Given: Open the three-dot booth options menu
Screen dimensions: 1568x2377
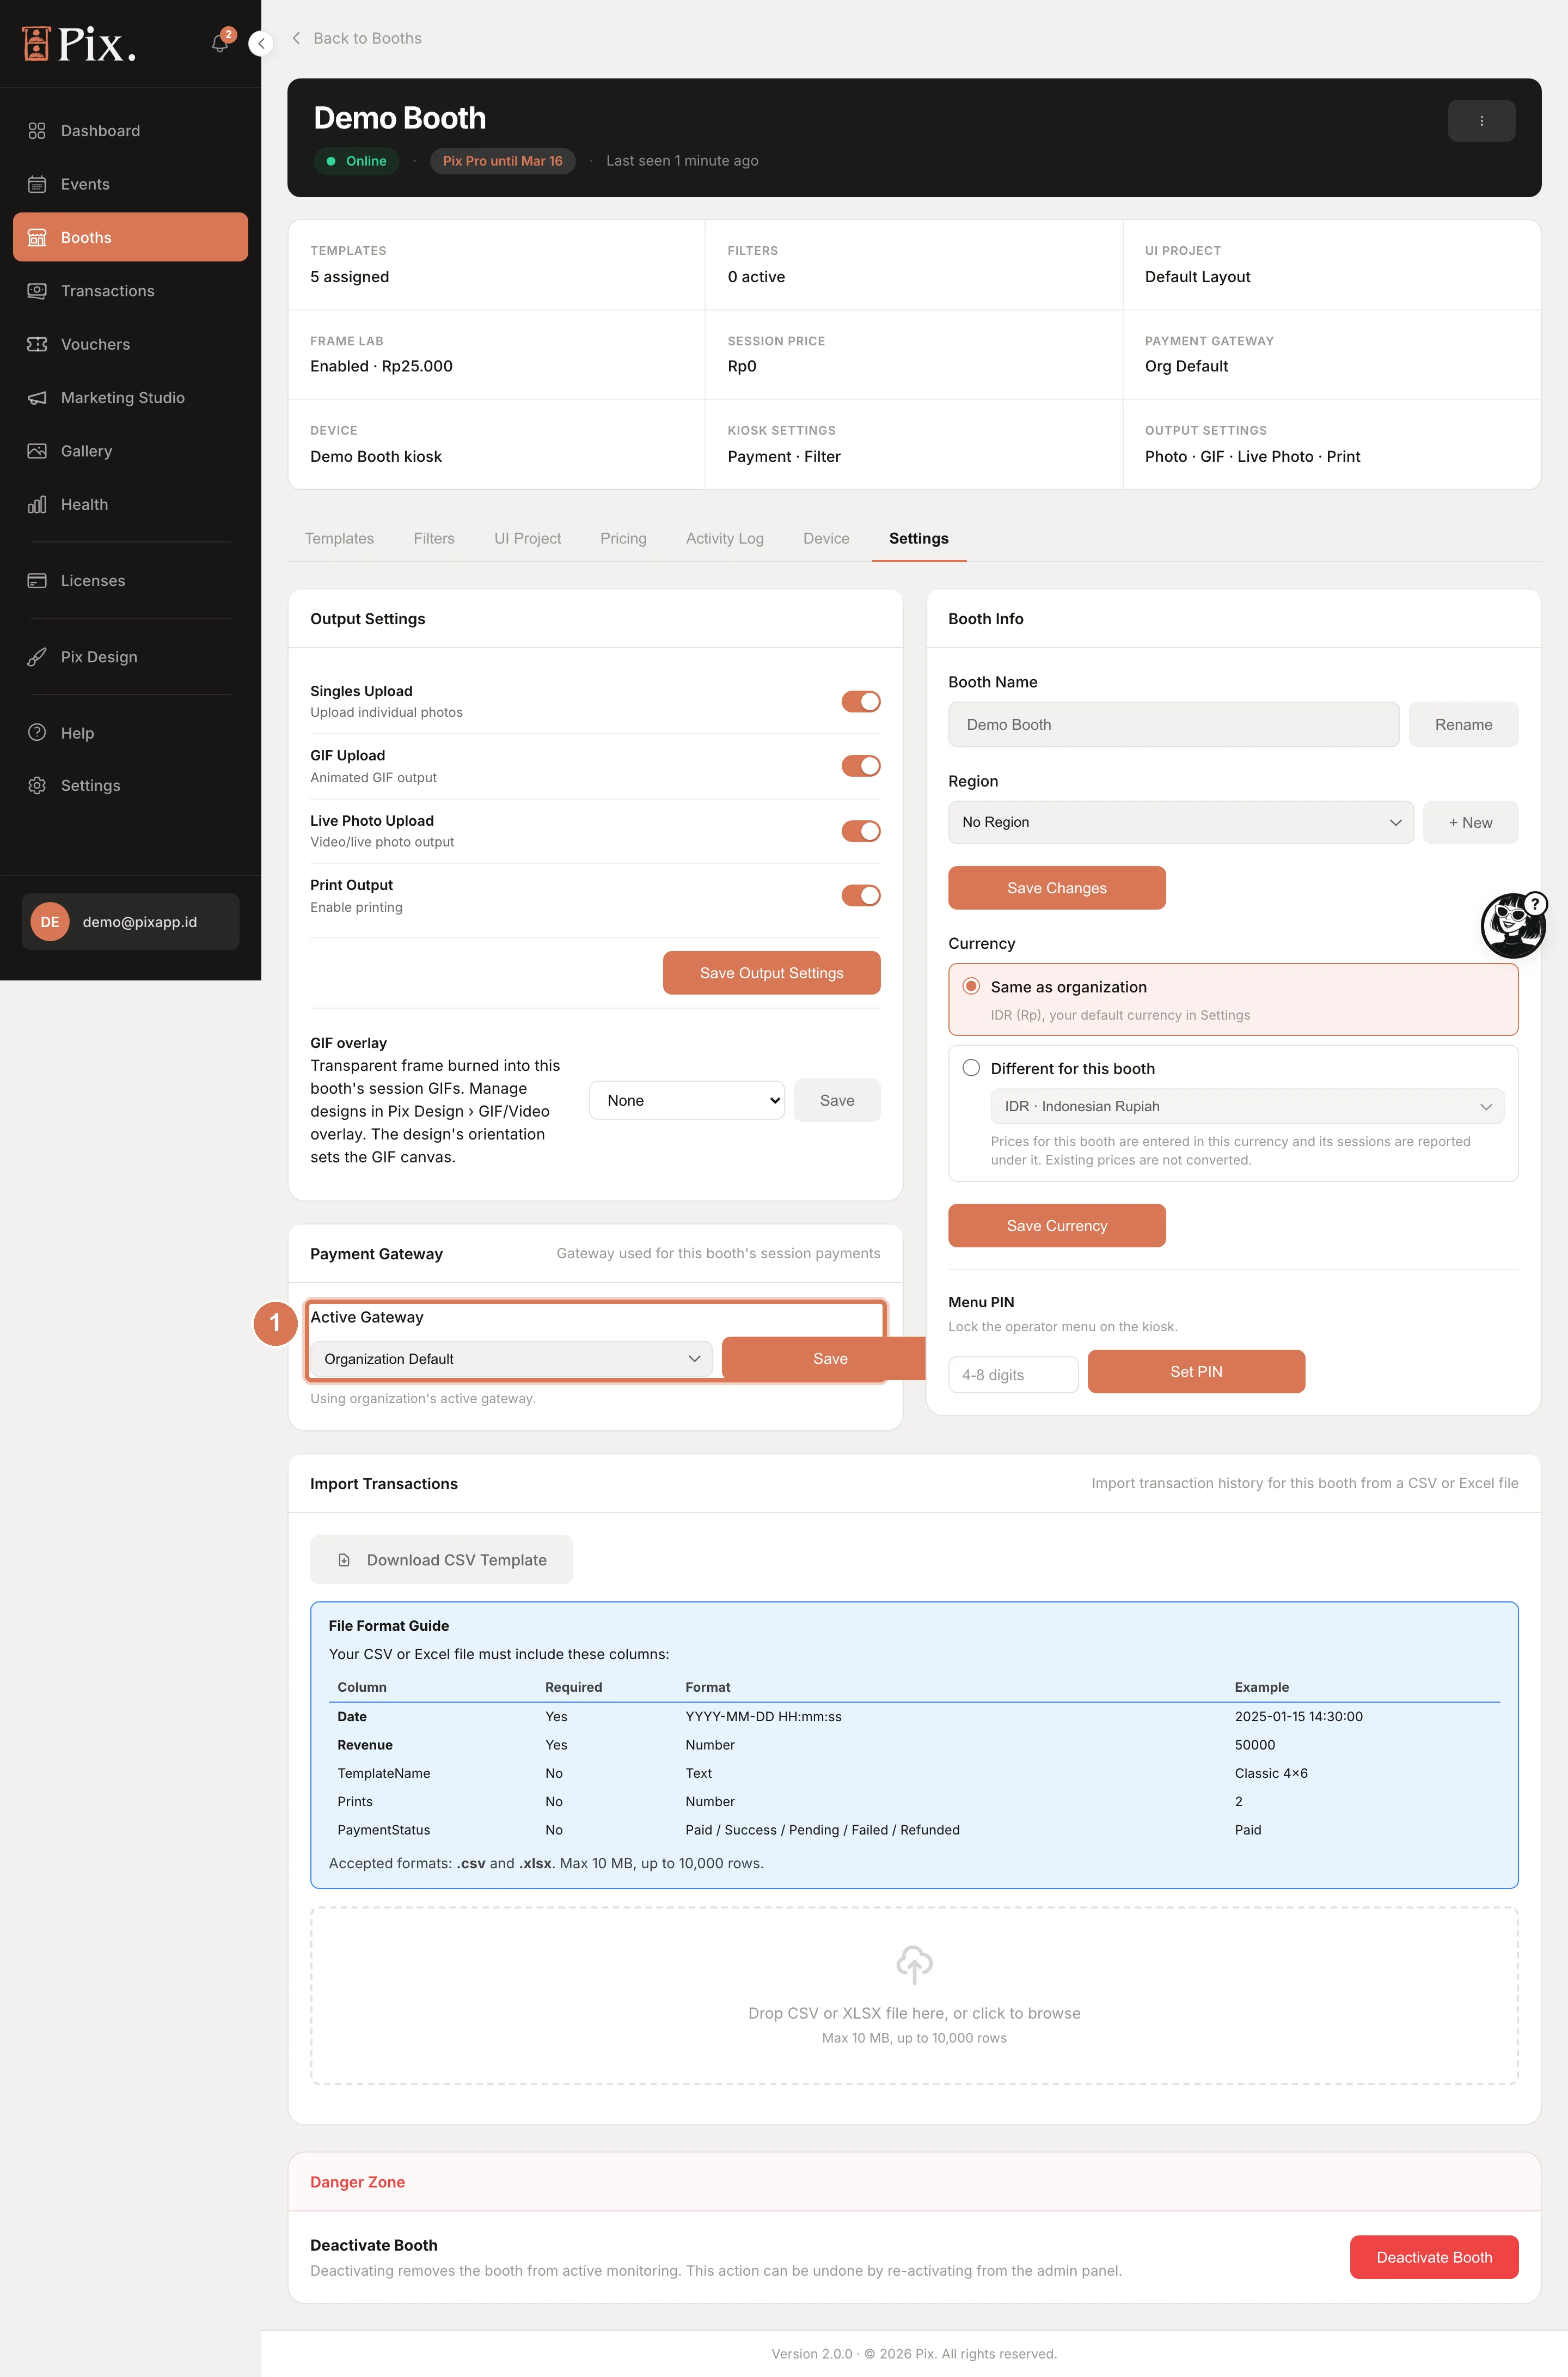Looking at the screenshot, I should pyautogui.click(x=1481, y=121).
